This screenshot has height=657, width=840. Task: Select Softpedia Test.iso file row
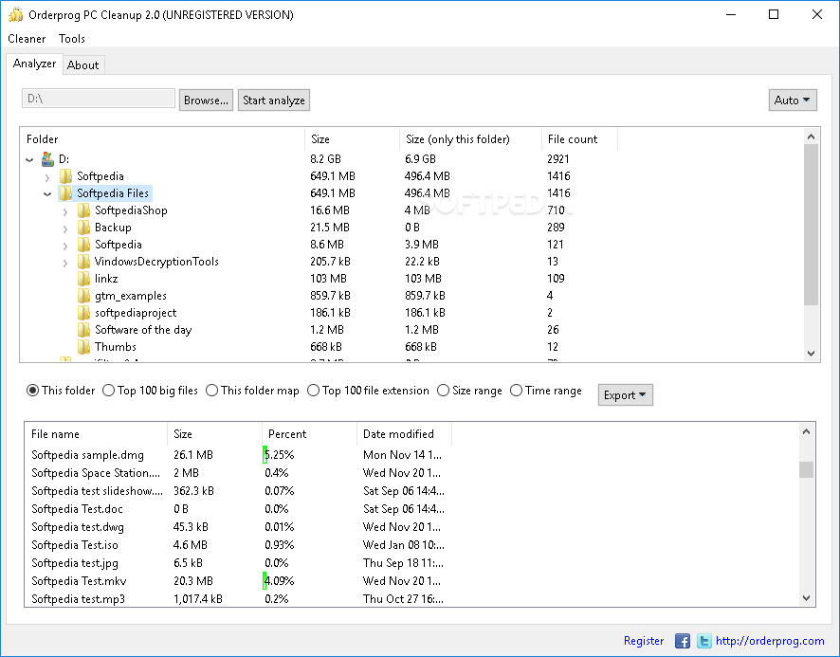click(x=238, y=545)
